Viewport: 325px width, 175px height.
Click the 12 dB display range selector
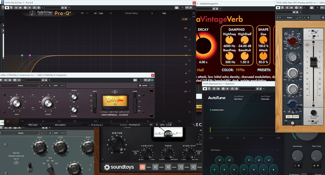coord(184,19)
